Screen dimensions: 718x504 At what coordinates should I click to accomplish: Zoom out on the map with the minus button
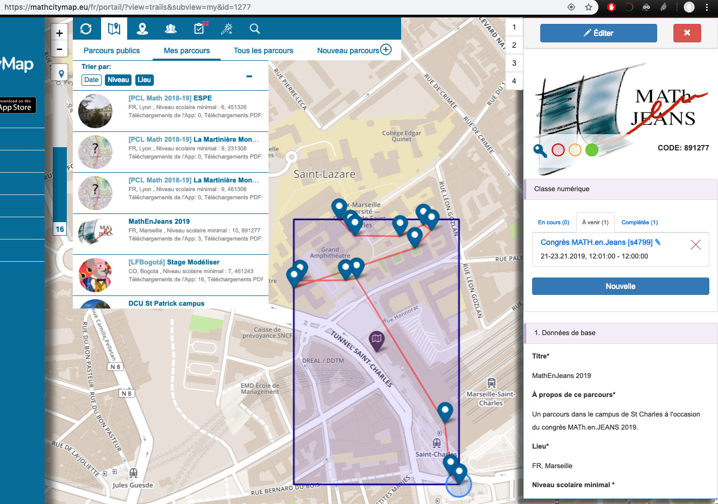click(x=59, y=49)
